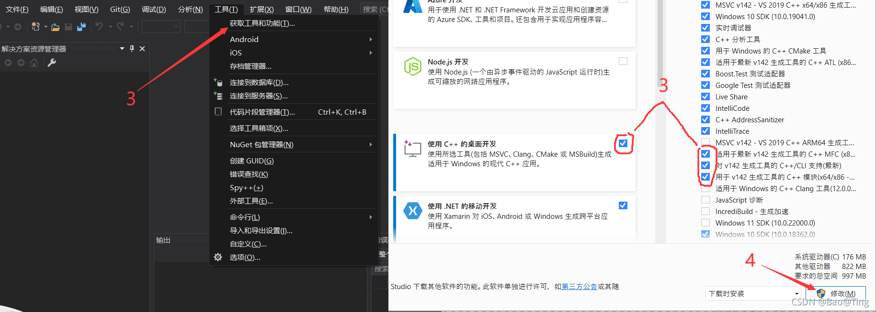Open the 下载时安装 dropdown
The width and height of the screenshot is (876, 312).
(754, 293)
